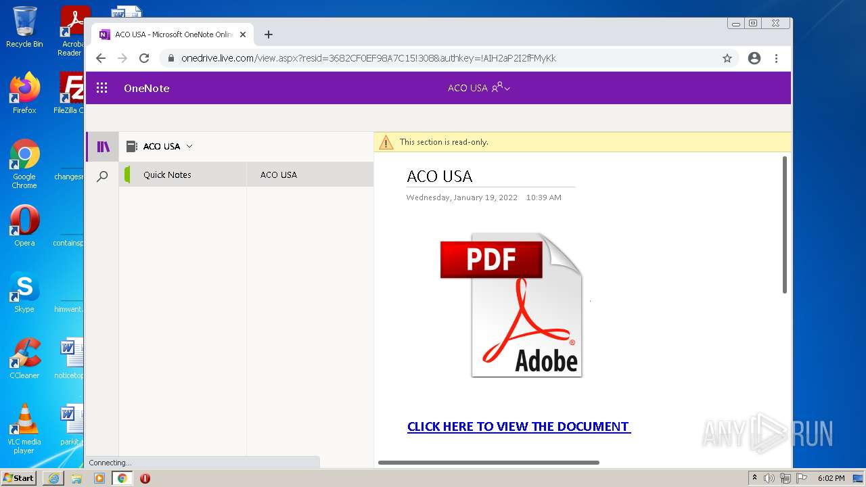Click the horizontal scrollbar under the note
This screenshot has width=866, height=487.
coord(488,463)
